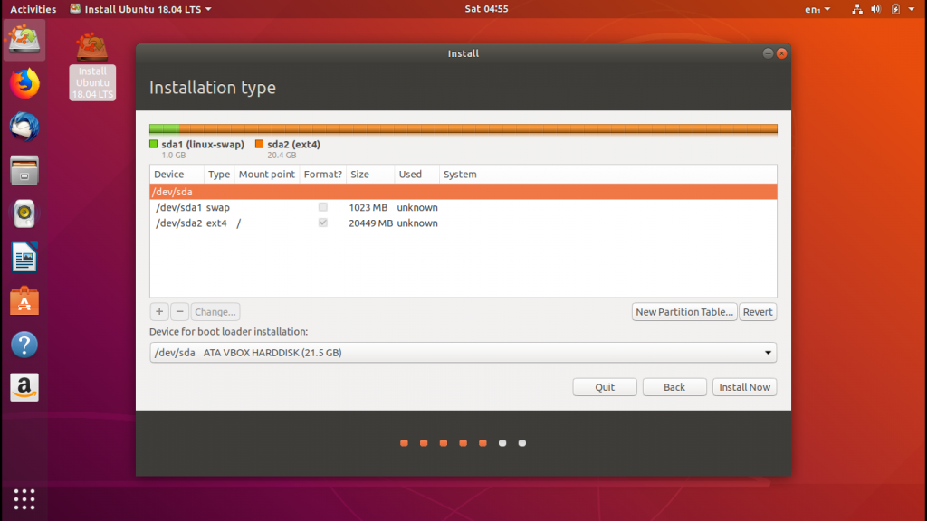Click the Revert button

coord(758,311)
